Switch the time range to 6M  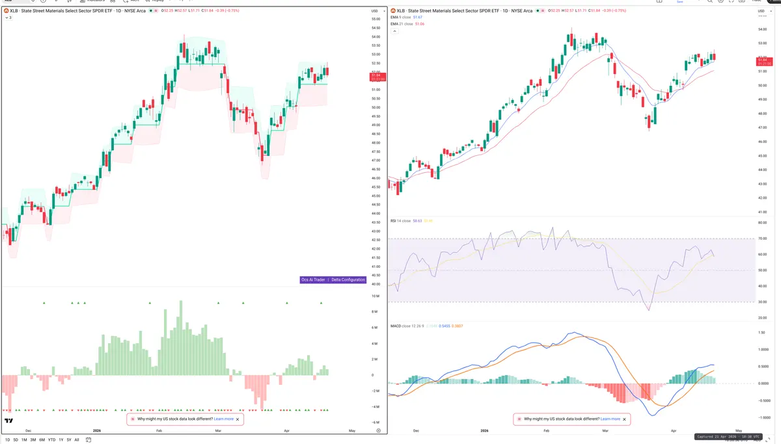[x=42, y=439]
